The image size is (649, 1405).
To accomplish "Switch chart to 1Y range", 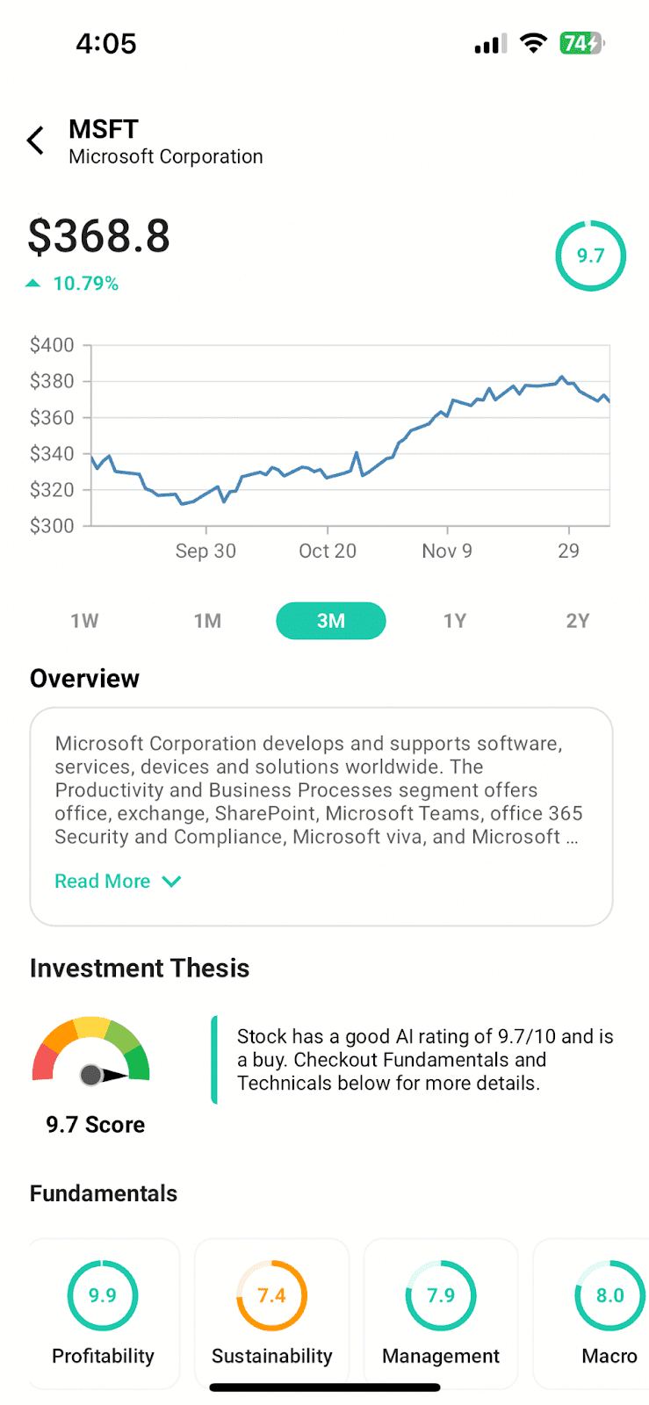I will coord(454,621).
